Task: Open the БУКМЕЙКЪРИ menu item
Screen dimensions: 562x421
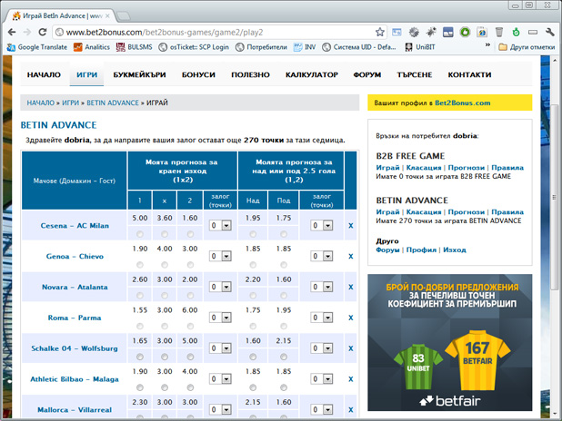Action: [139, 74]
